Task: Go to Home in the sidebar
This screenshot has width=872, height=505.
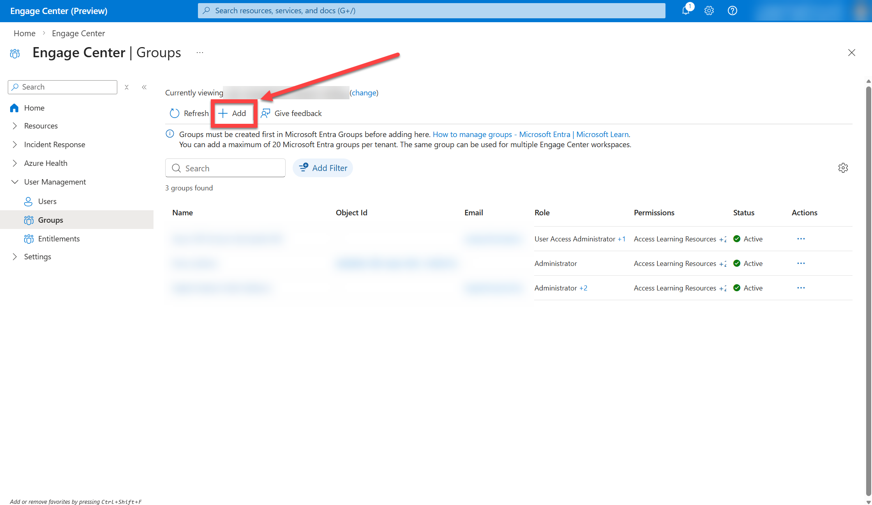Action: point(34,108)
